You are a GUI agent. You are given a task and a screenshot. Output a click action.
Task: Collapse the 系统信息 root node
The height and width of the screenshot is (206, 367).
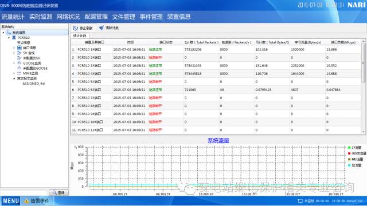click(x=3, y=33)
